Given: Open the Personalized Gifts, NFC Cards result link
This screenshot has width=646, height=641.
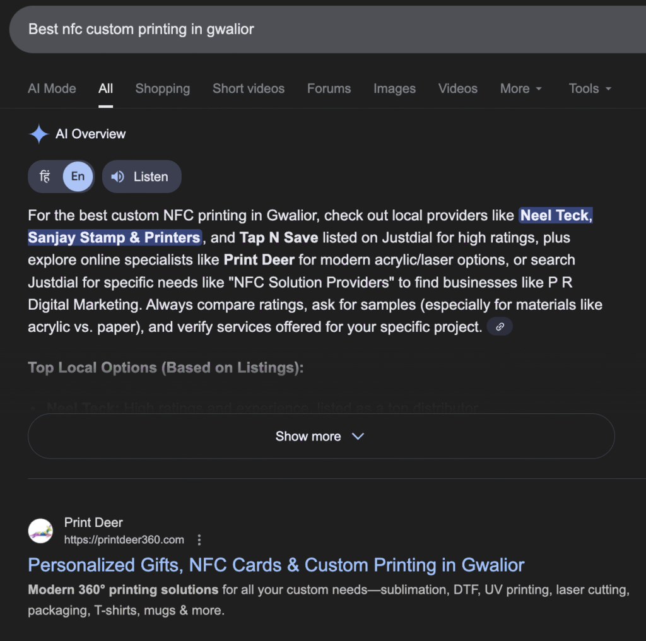Looking at the screenshot, I should pyautogui.click(x=276, y=565).
